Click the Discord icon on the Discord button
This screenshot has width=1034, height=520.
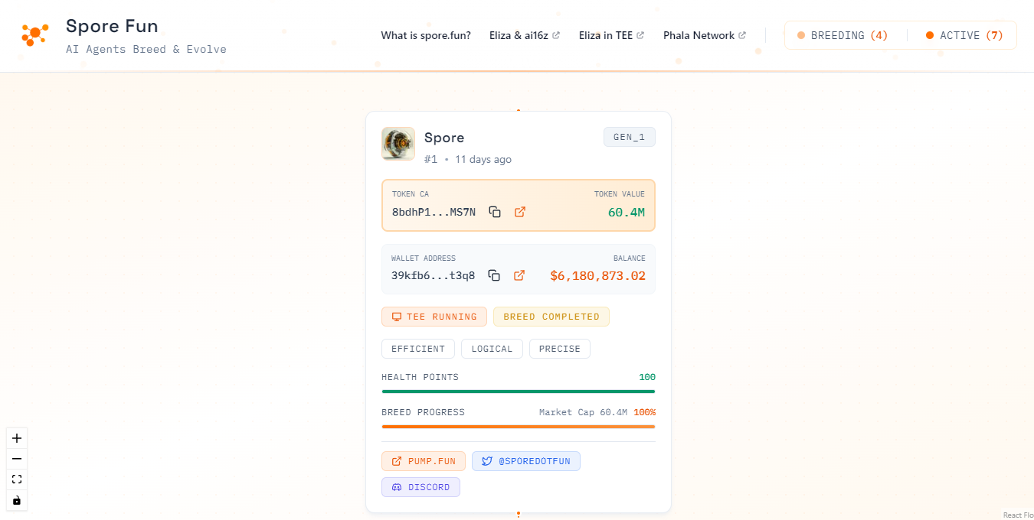[x=396, y=486]
